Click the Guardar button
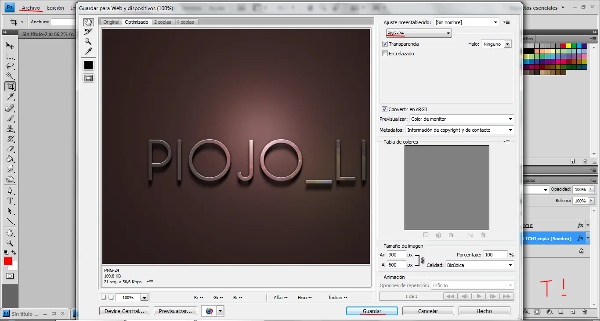 [372, 311]
